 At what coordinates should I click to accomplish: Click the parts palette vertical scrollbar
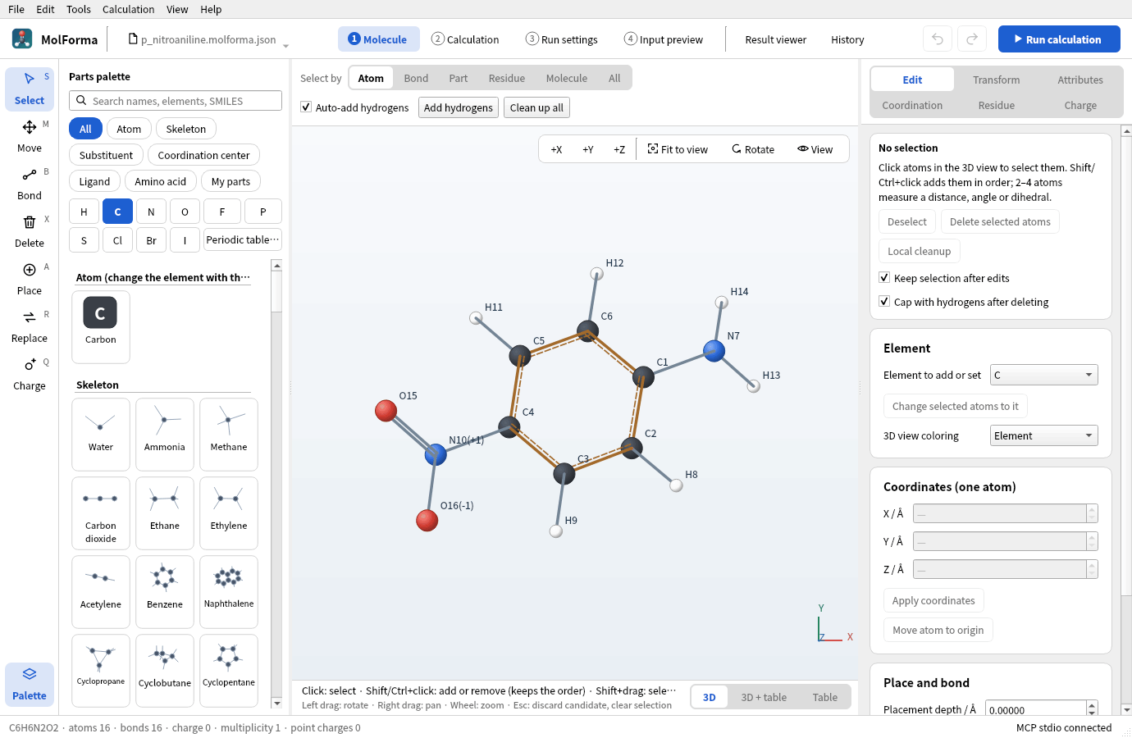[276, 484]
